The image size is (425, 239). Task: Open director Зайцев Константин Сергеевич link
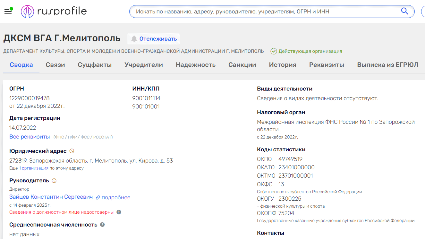[51, 197]
